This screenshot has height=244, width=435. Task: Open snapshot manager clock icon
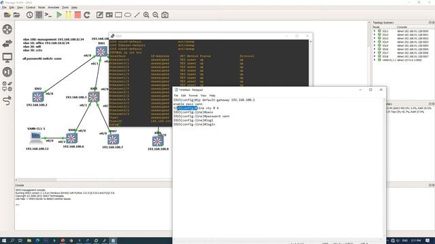[x=30, y=15]
